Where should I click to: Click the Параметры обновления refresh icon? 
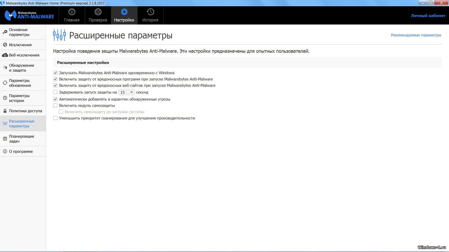(5, 83)
